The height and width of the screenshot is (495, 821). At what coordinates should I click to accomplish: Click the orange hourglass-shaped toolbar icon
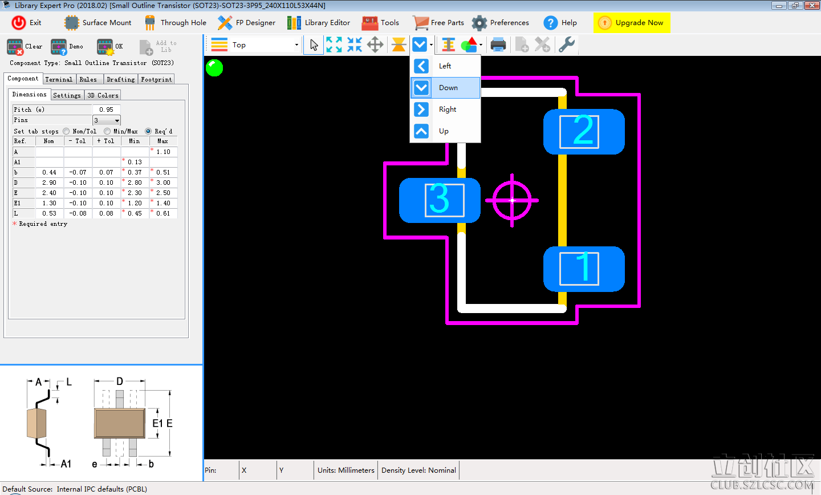point(399,44)
